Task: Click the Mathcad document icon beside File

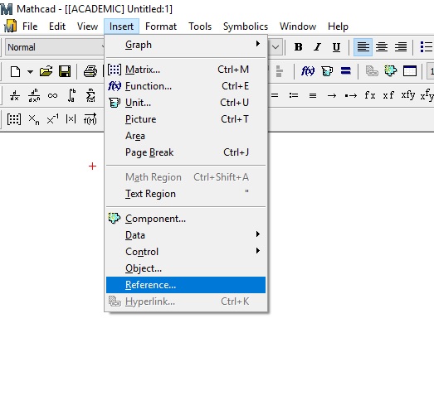Action: coord(11,26)
